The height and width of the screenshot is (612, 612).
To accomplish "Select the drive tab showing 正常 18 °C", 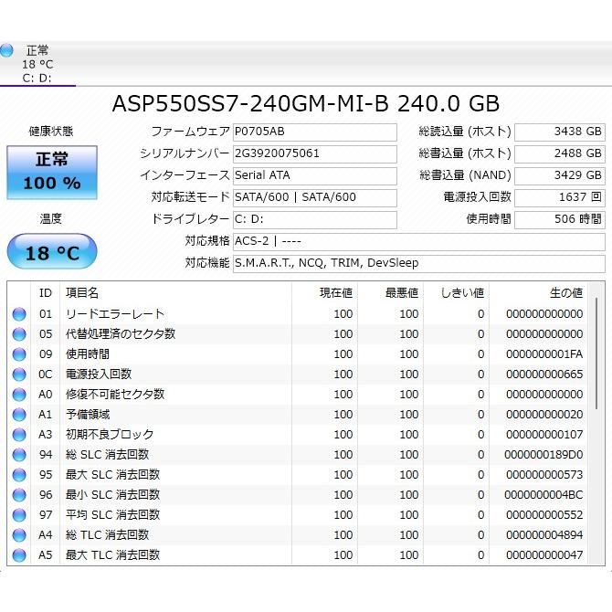I will coord(37,64).
